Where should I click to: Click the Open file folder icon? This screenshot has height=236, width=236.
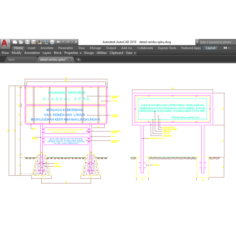tap(21, 42)
